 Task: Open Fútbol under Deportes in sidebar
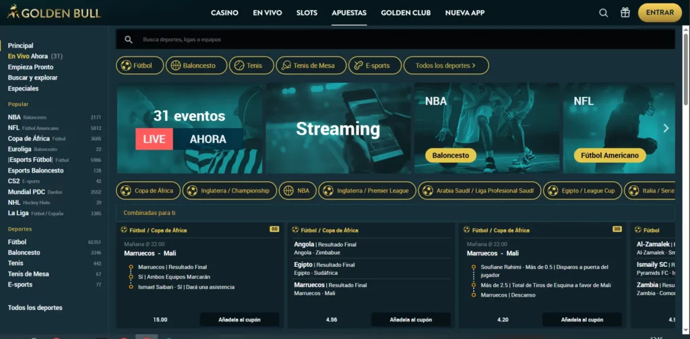(x=54, y=242)
